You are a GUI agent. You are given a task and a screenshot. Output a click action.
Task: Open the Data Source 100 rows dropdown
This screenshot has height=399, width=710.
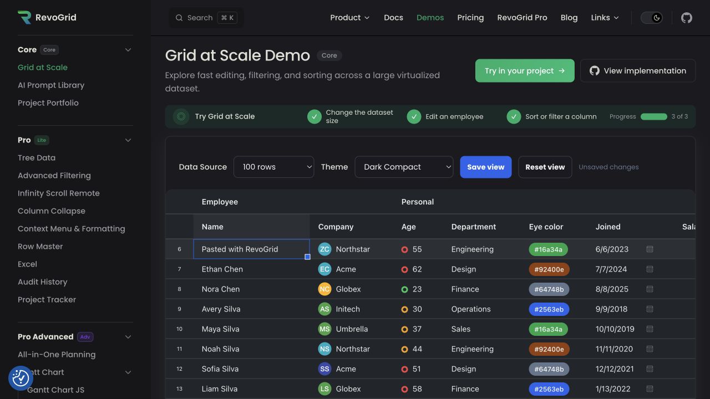274,167
